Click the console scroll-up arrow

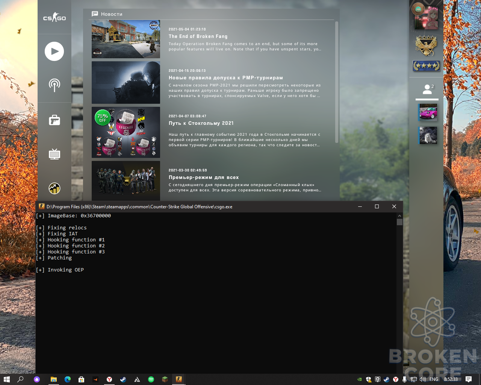[x=399, y=216]
